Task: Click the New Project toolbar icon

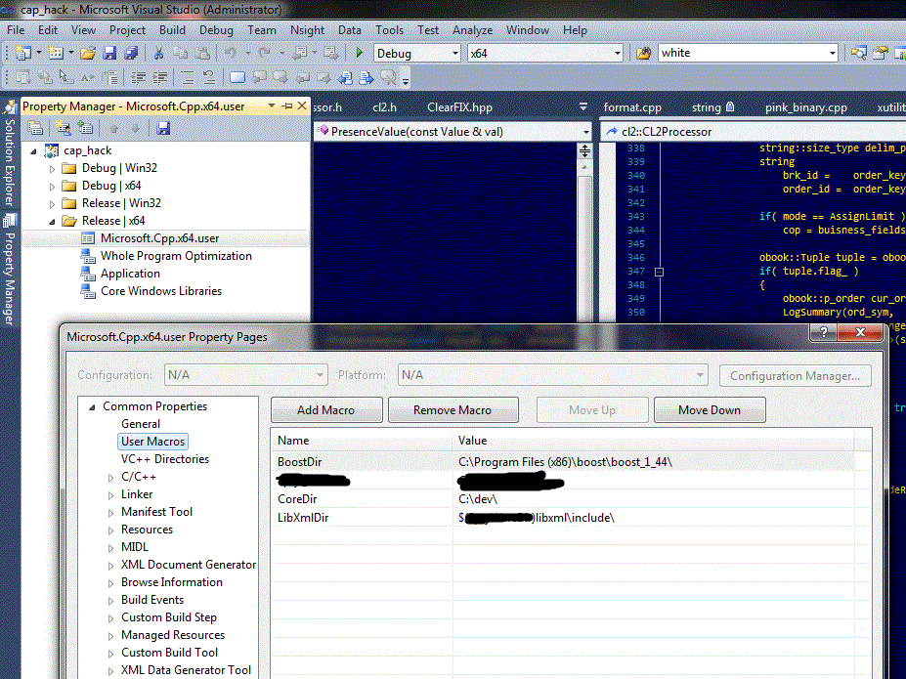Action: (x=23, y=53)
